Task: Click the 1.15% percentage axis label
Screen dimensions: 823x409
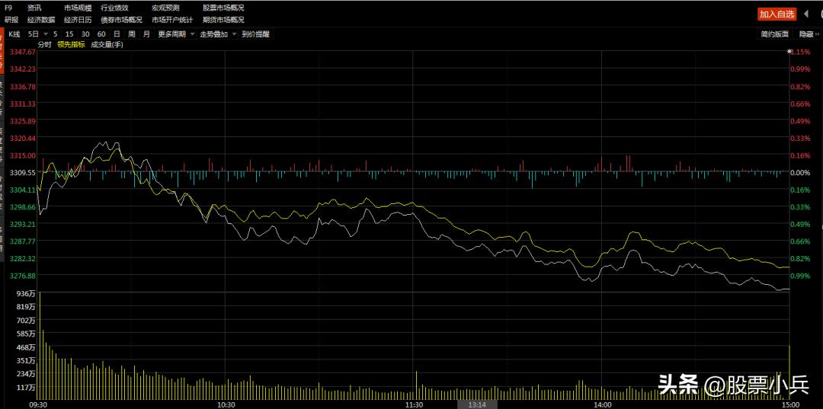Action: (x=801, y=52)
